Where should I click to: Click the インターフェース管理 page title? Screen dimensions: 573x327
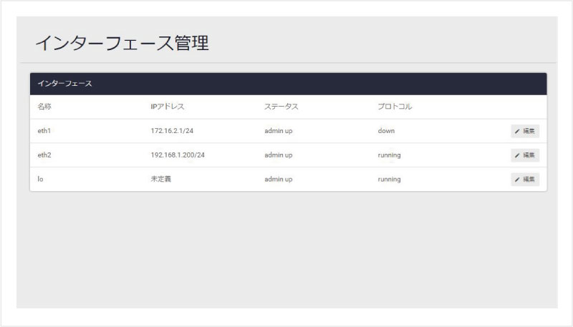122,43
